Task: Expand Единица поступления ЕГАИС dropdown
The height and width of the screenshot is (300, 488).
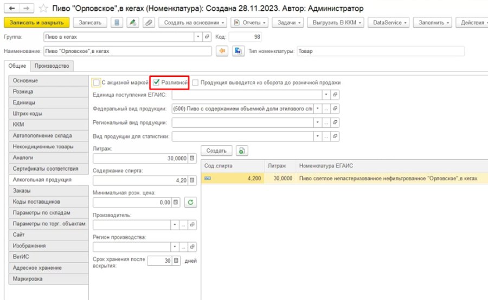Action: (326, 95)
